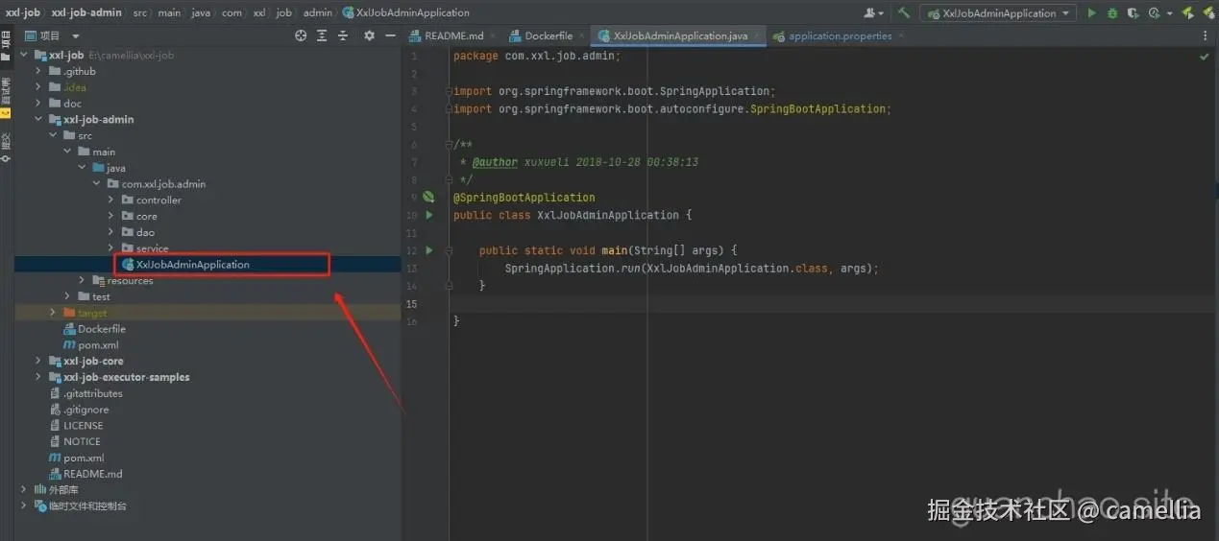Screen dimensions: 1219x541
Task: Expand the doc folder
Action: (38, 104)
